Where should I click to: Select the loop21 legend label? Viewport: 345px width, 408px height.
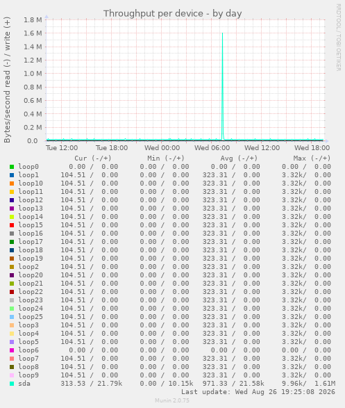pyautogui.click(x=31, y=284)
